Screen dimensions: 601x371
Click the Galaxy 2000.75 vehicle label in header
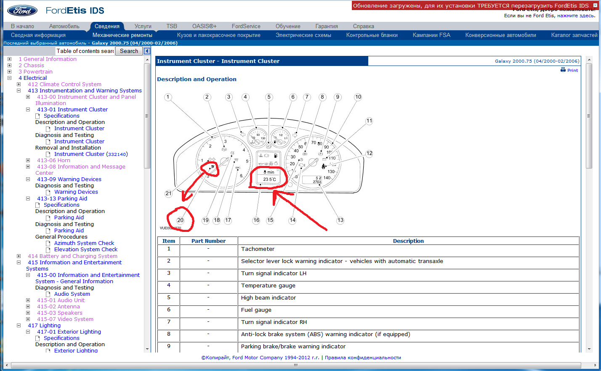pyautogui.click(x=537, y=61)
